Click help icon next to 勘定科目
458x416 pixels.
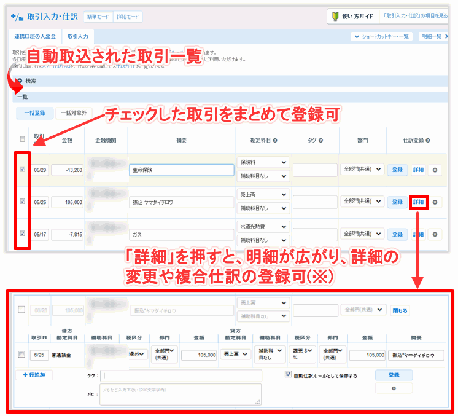pyautogui.click(x=275, y=141)
